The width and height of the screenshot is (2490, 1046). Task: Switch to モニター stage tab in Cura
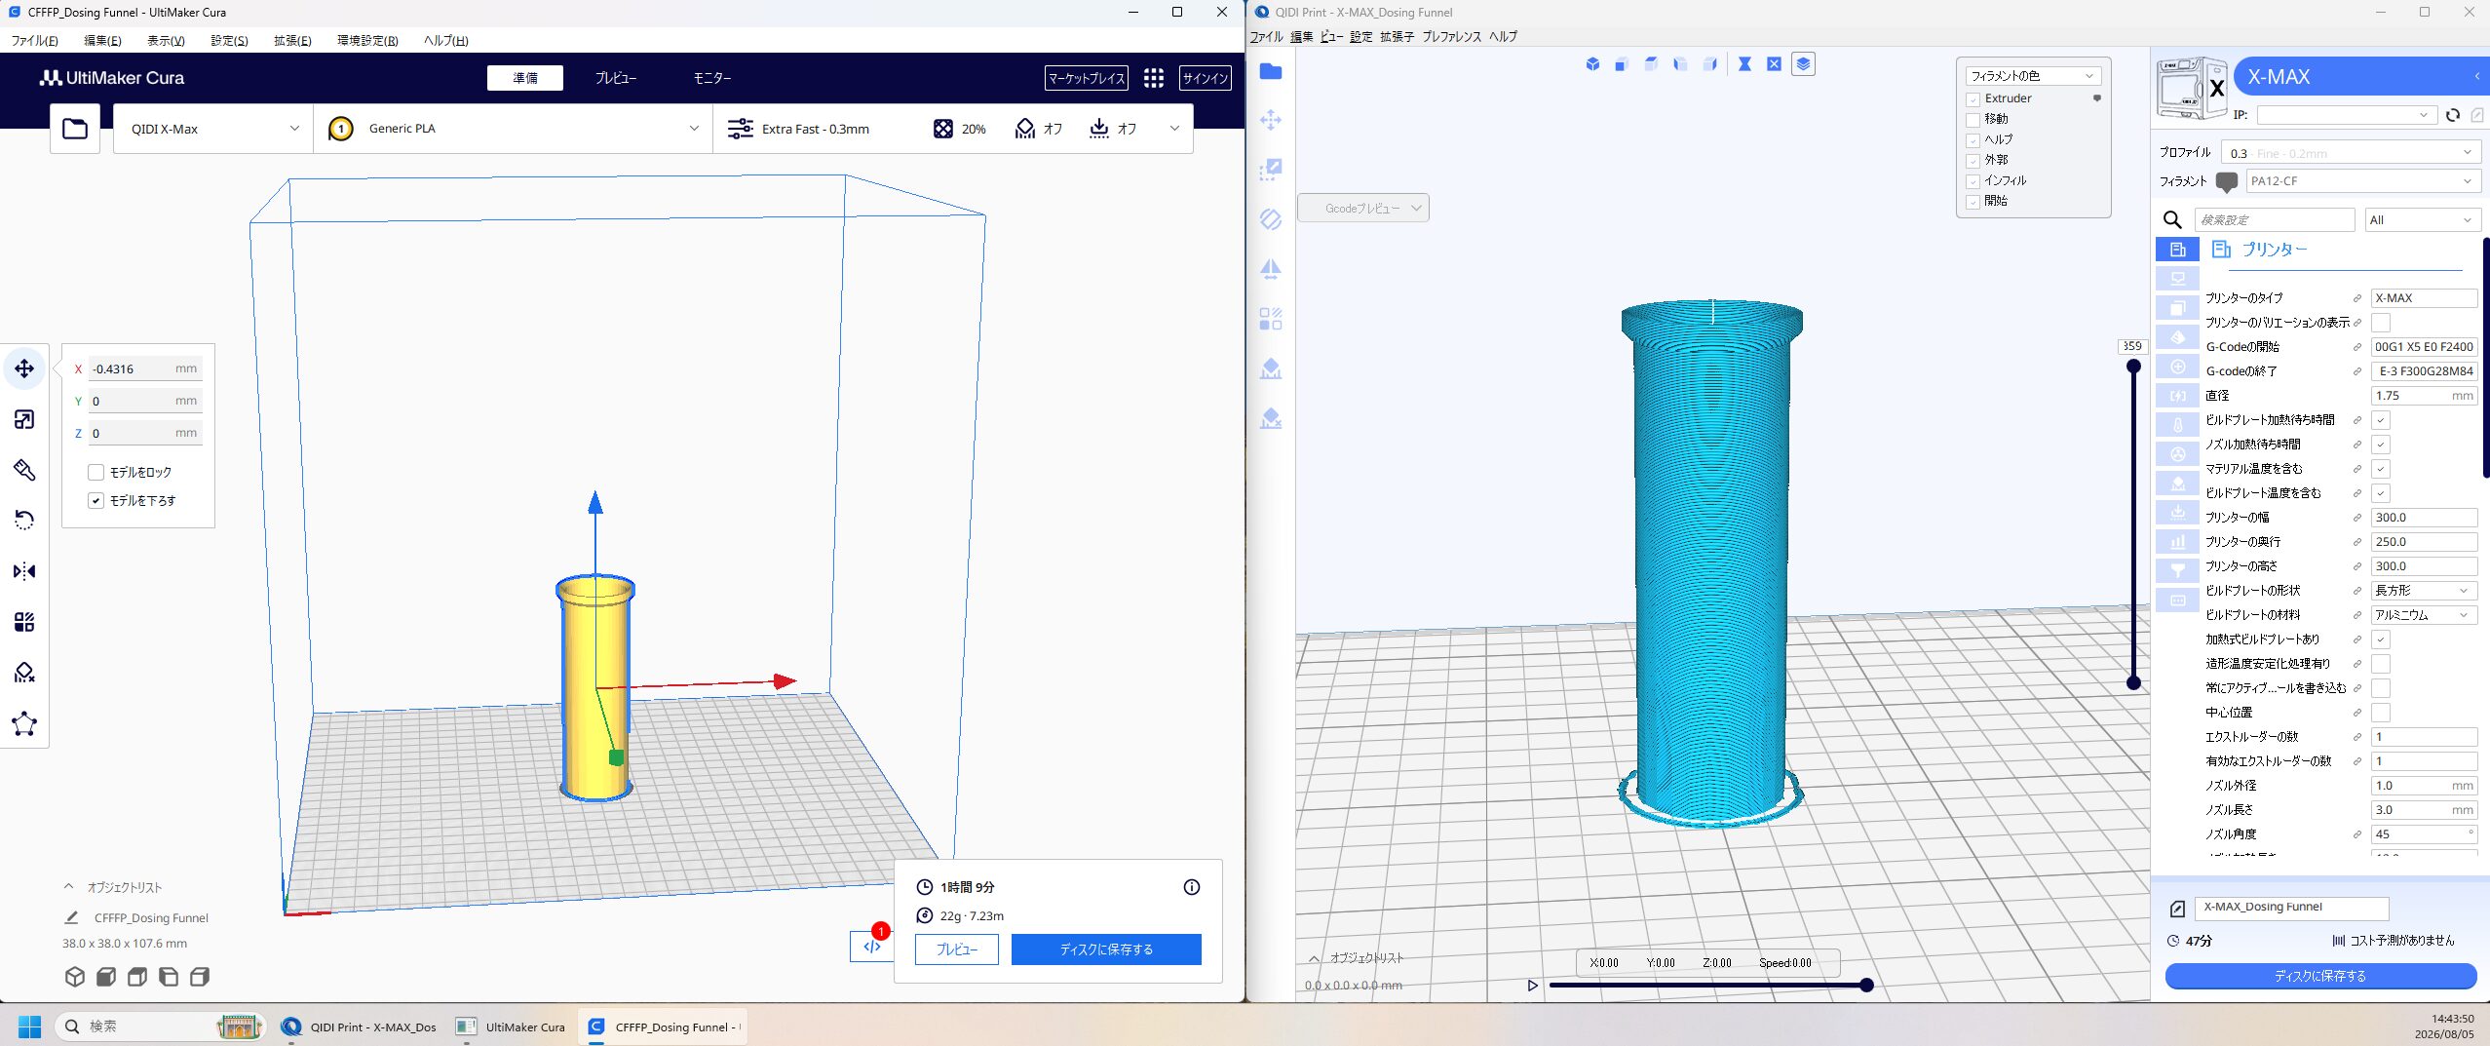pos(711,78)
